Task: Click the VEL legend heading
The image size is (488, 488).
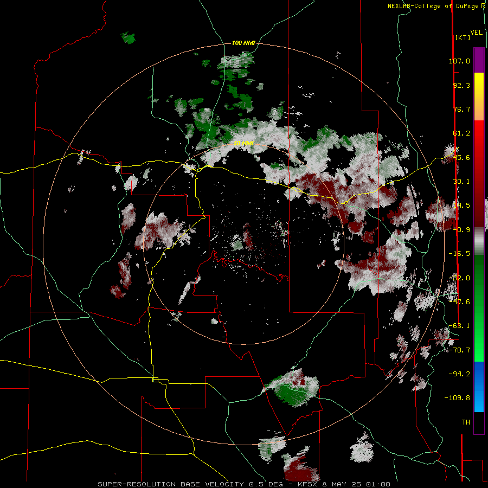Action: click(x=476, y=32)
